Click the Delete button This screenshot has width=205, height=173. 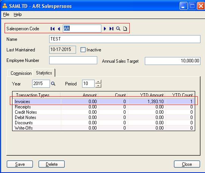coord(52,164)
